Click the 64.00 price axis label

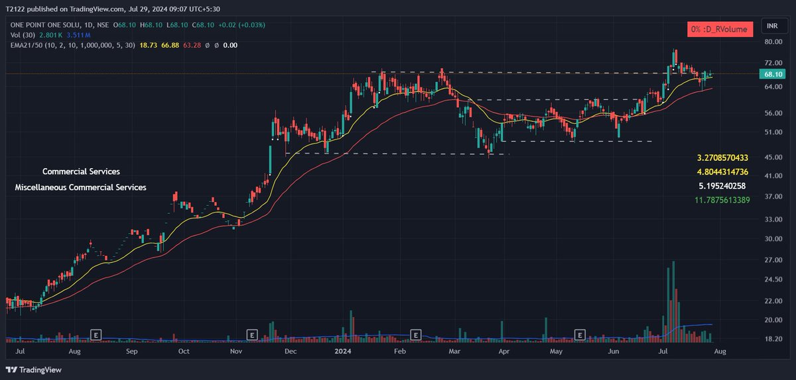click(x=773, y=86)
